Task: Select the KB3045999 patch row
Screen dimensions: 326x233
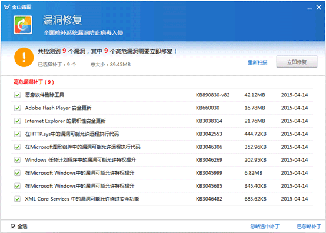Action: pos(162,173)
